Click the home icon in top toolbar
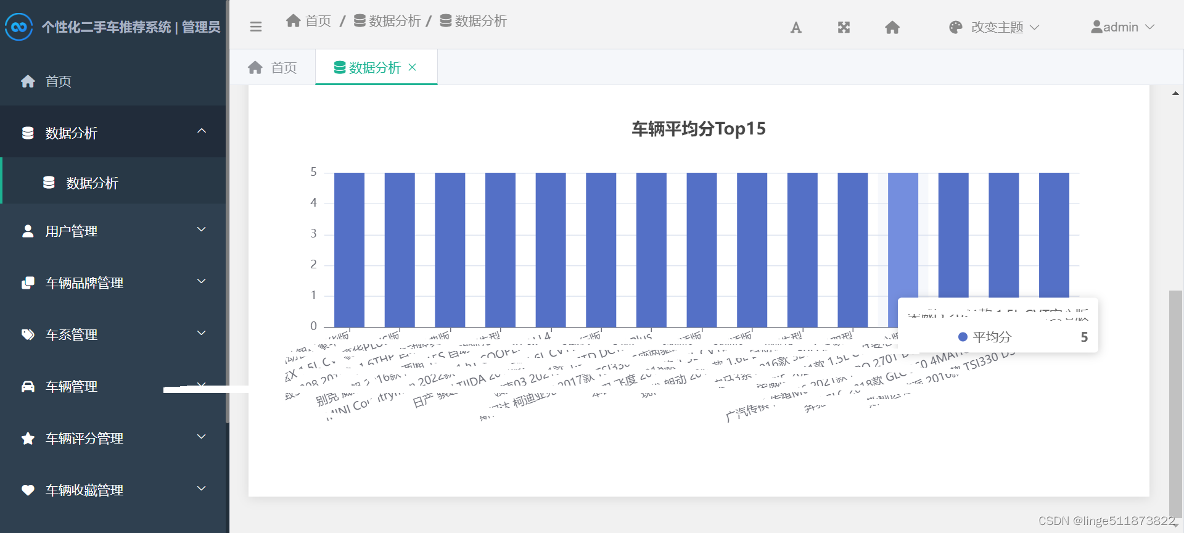This screenshot has height=533, width=1184. click(x=892, y=27)
